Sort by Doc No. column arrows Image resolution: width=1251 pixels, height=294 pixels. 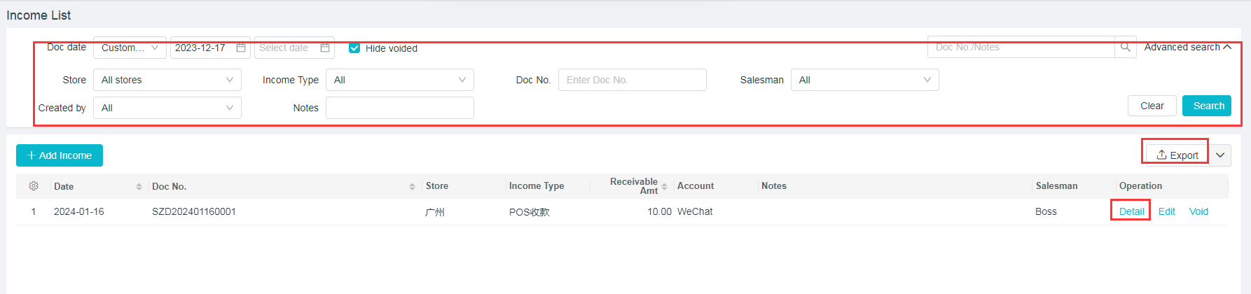pyautogui.click(x=412, y=186)
